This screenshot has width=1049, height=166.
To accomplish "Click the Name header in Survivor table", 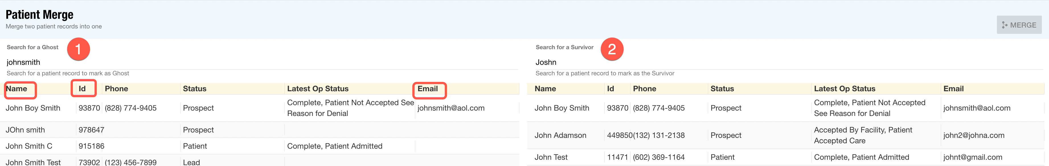I will click(545, 89).
